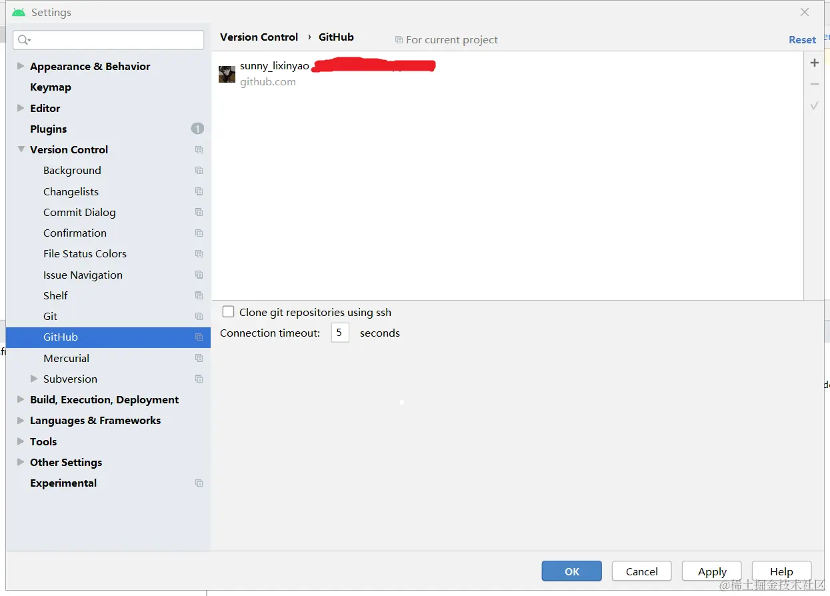
Task: Click the set default checkmark icon
Action: tap(814, 105)
